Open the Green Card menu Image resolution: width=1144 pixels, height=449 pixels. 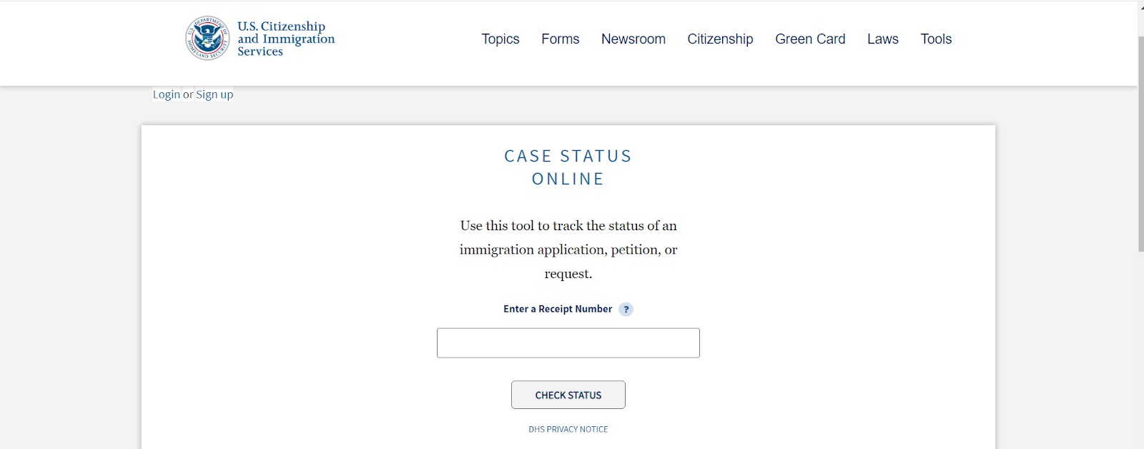(x=810, y=39)
